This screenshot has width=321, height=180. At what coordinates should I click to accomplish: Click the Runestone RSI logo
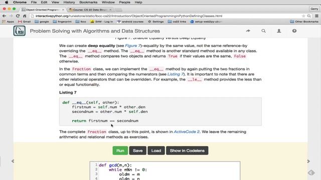[x=20, y=31]
